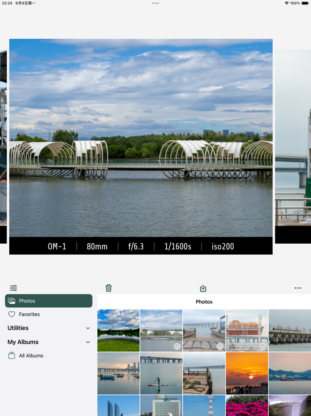
Task: Tap the trash delete icon
Action: click(x=108, y=288)
